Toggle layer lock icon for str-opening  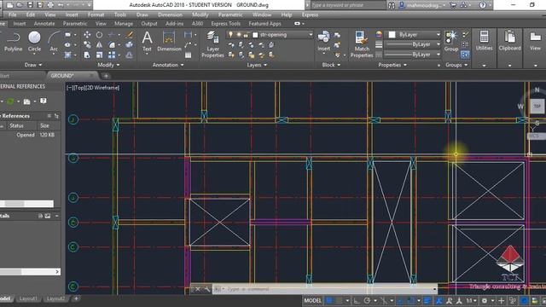tap(246, 35)
